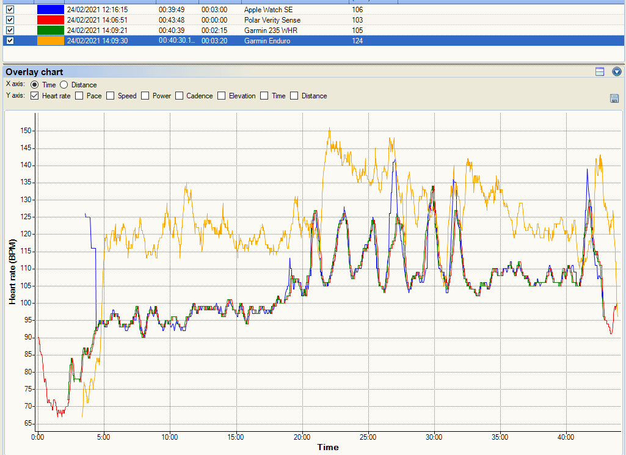This screenshot has height=455, width=626.
Task: Click the orange swatch for Garmin Enduro
Action: [50, 41]
